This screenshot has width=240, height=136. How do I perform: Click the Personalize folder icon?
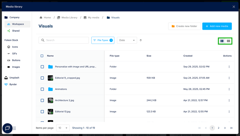50,67
